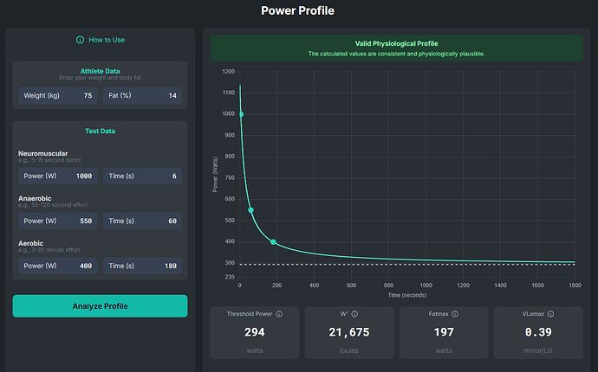This screenshot has width=598, height=372.
Task: Click the Anaerobic Time (s) input
Action: pyautogui.click(x=143, y=221)
